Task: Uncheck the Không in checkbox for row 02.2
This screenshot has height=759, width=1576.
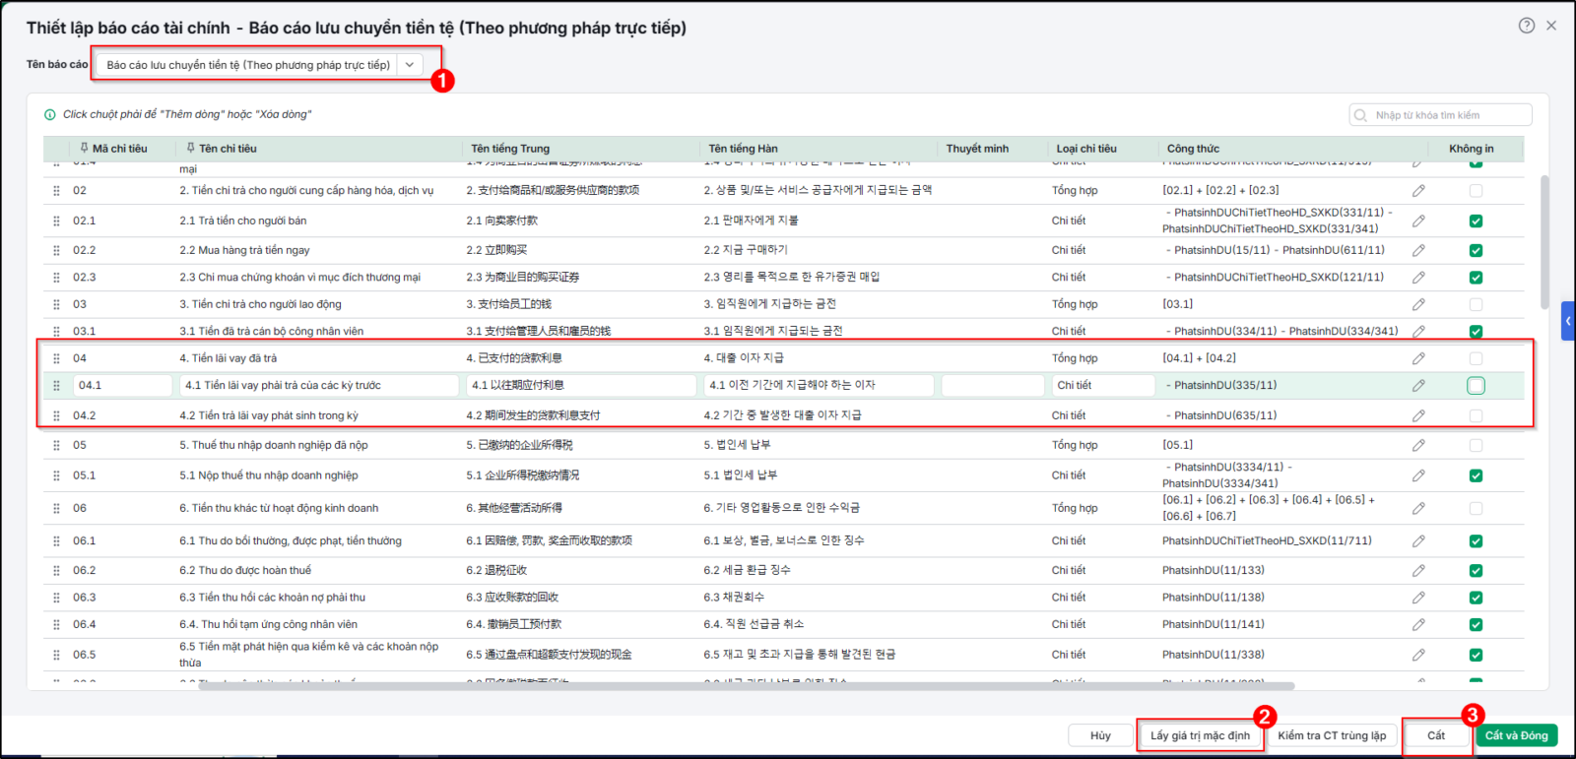Action: (x=1476, y=250)
